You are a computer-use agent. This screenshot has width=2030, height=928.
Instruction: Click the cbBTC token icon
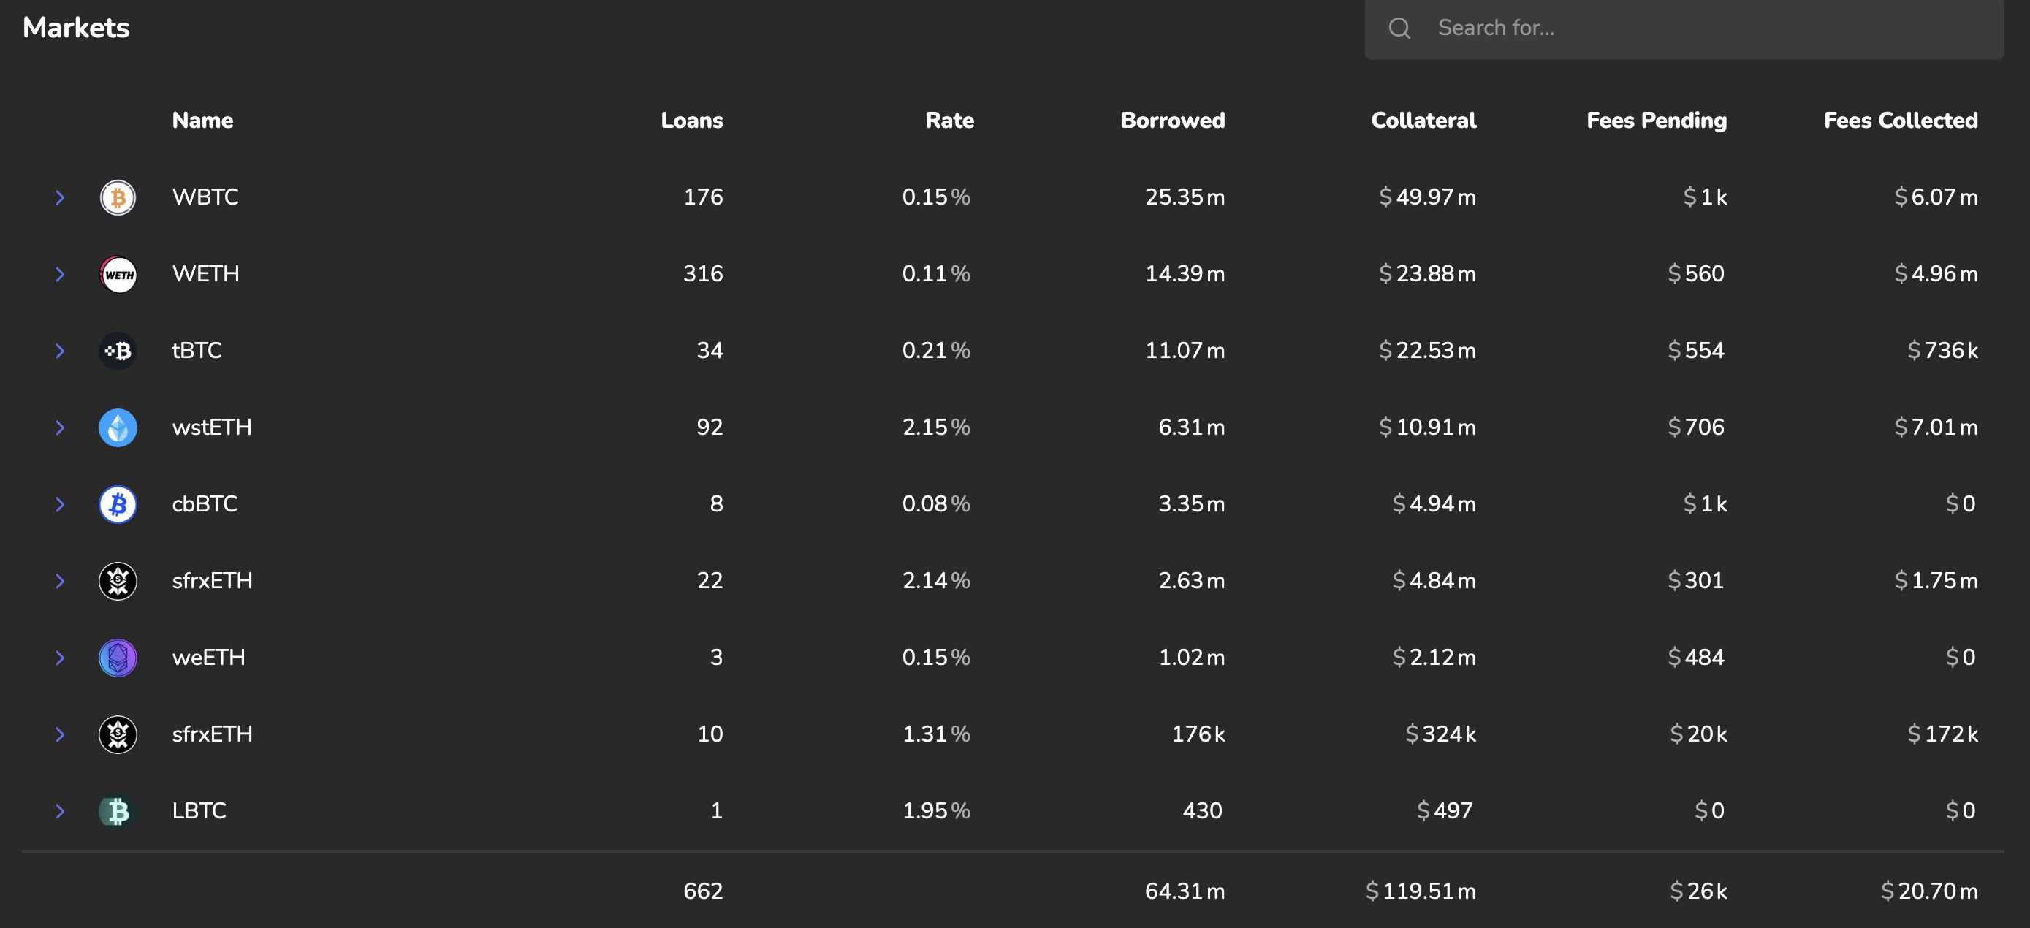(x=118, y=504)
